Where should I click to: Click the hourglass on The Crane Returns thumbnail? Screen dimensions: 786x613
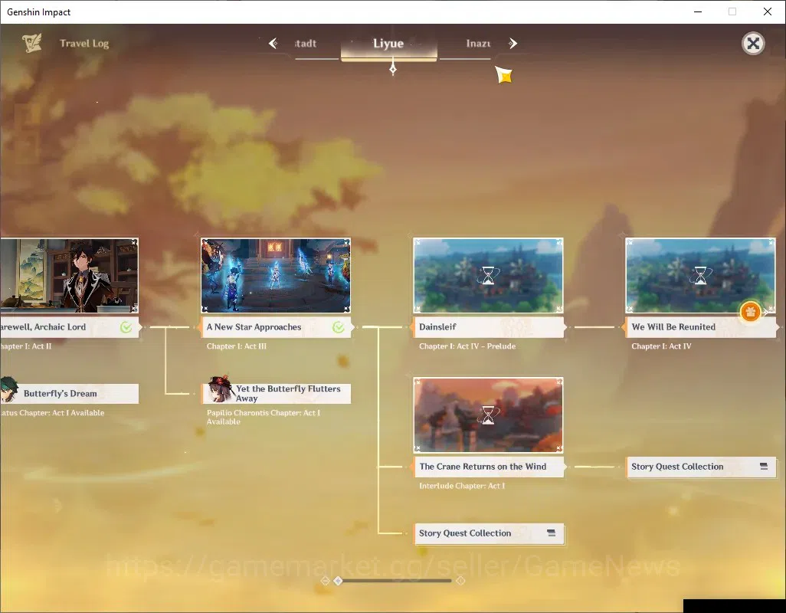[488, 415]
